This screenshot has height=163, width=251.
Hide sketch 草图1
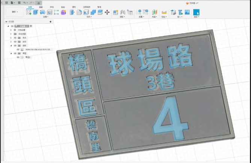click(18, 57)
